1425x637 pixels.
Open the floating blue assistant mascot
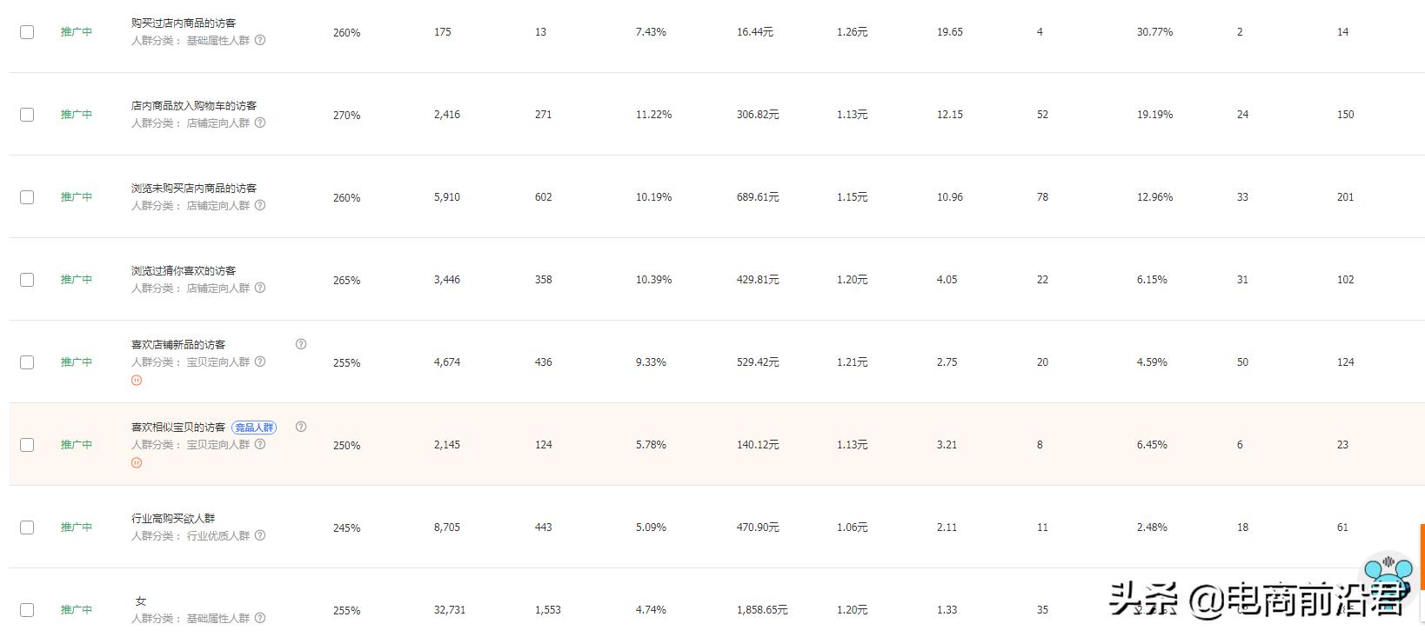click(x=1388, y=574)
